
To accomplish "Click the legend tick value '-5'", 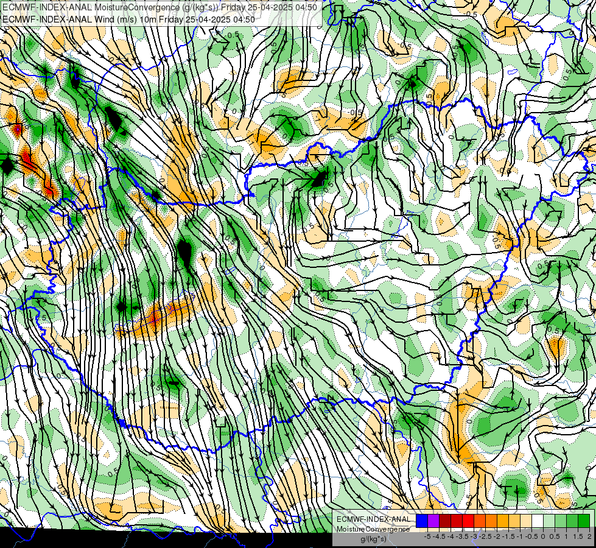I will (427, 536).
